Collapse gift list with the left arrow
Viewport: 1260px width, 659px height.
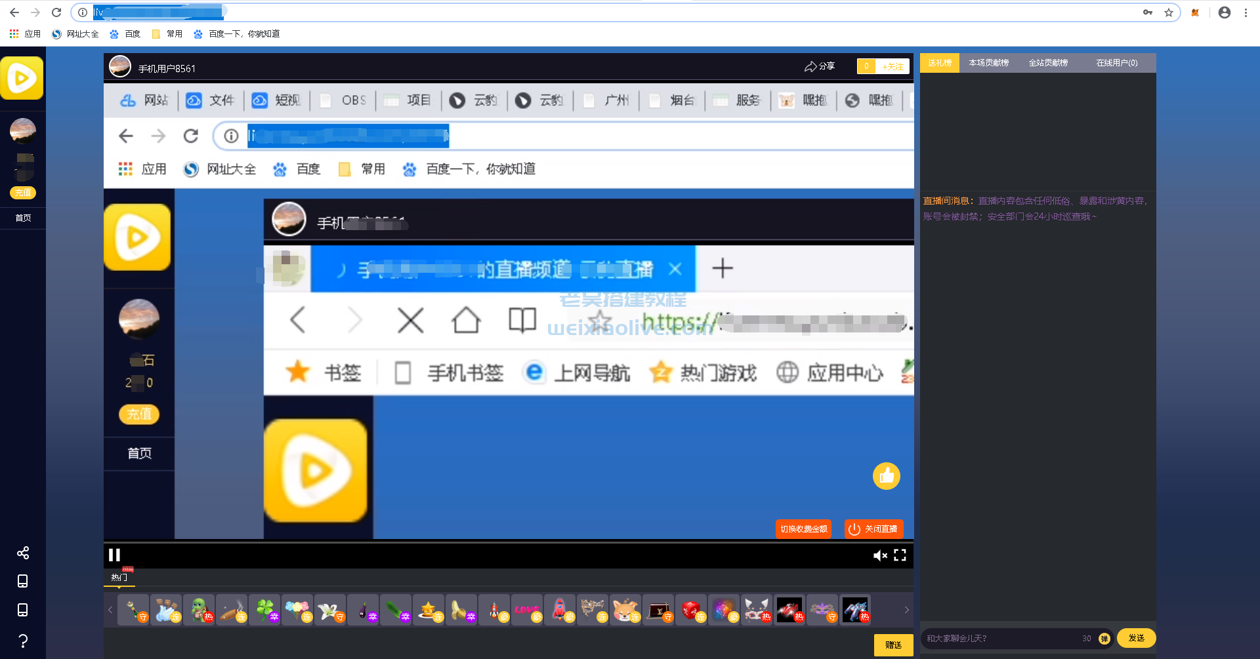[x=110, y=609]
